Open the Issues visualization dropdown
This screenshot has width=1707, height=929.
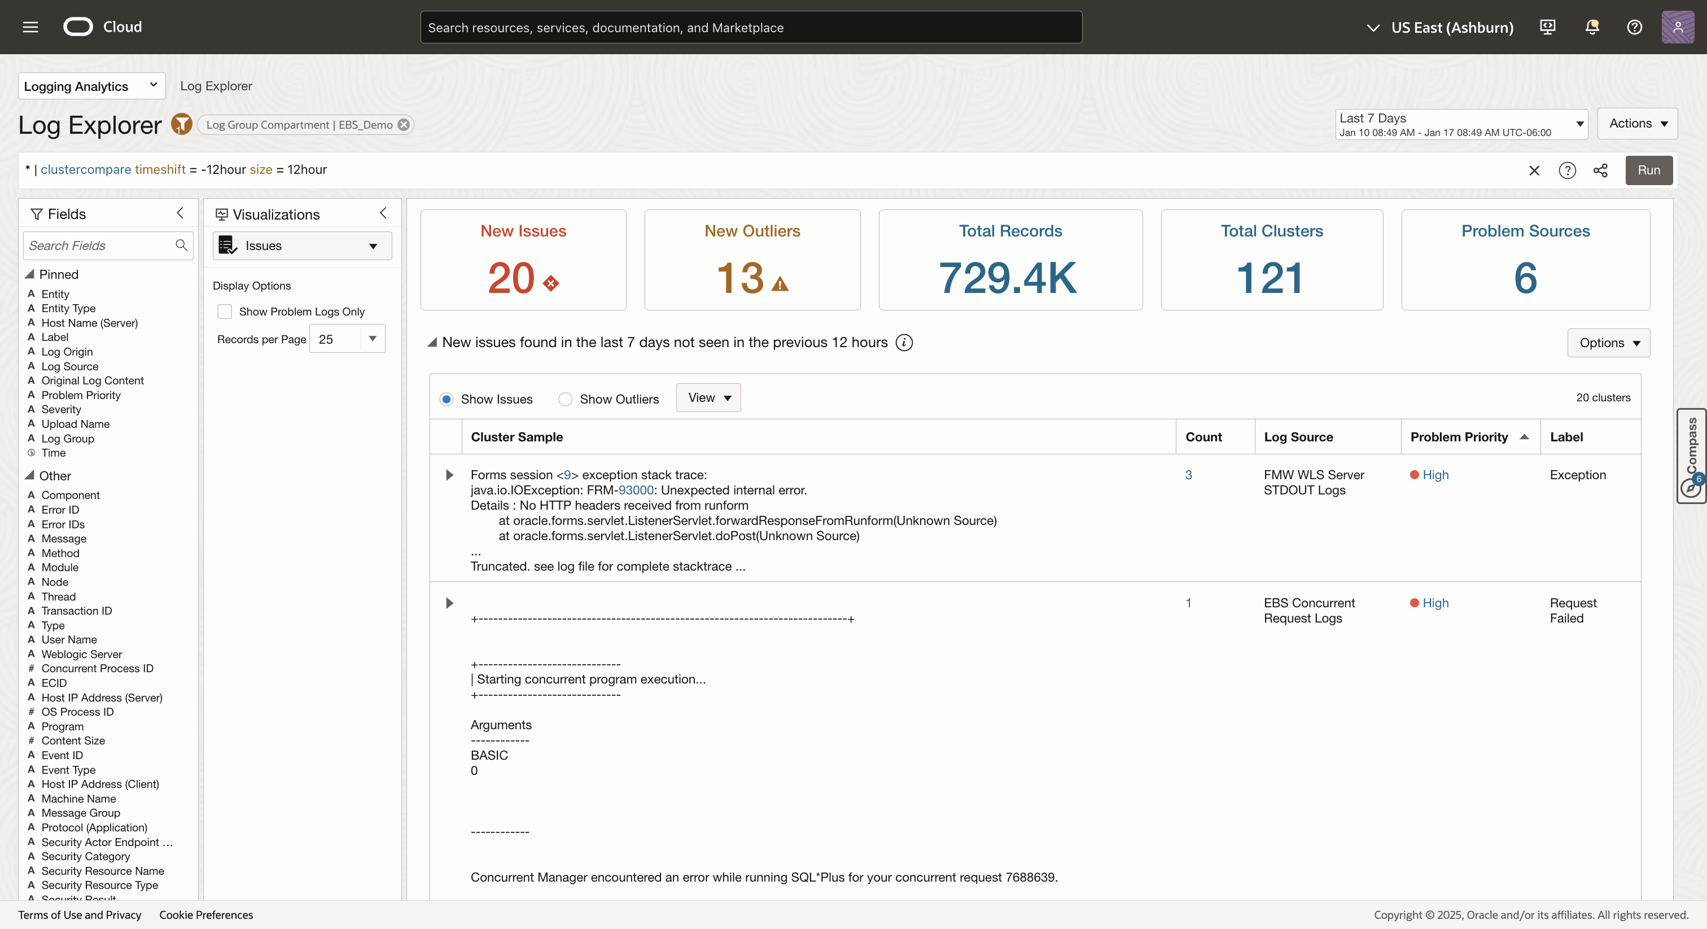point(302,246)
